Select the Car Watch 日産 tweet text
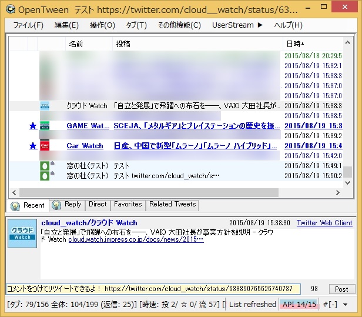The height and width of the screenshot is (317, 362). (195, 146)
